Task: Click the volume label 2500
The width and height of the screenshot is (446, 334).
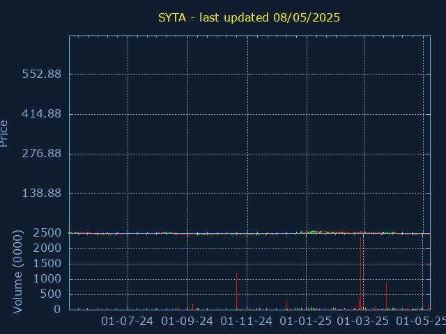Action: coord(47,233)
